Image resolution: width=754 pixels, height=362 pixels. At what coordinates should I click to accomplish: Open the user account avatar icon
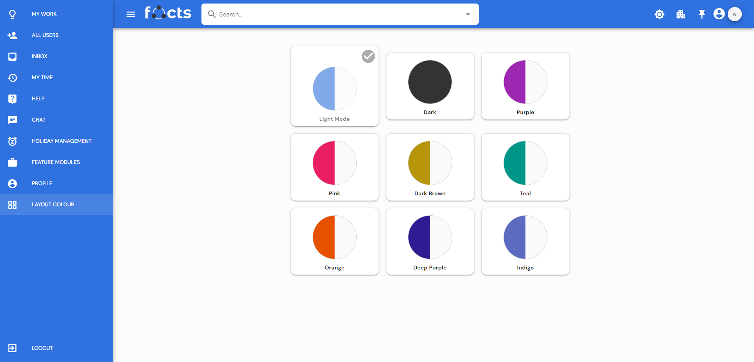[719, 14]
